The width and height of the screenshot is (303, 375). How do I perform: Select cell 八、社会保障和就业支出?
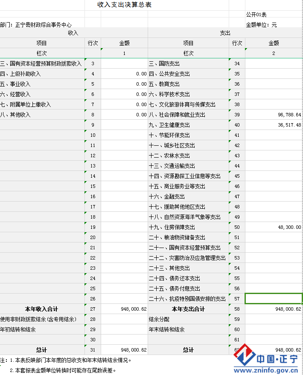coord(189,115)
